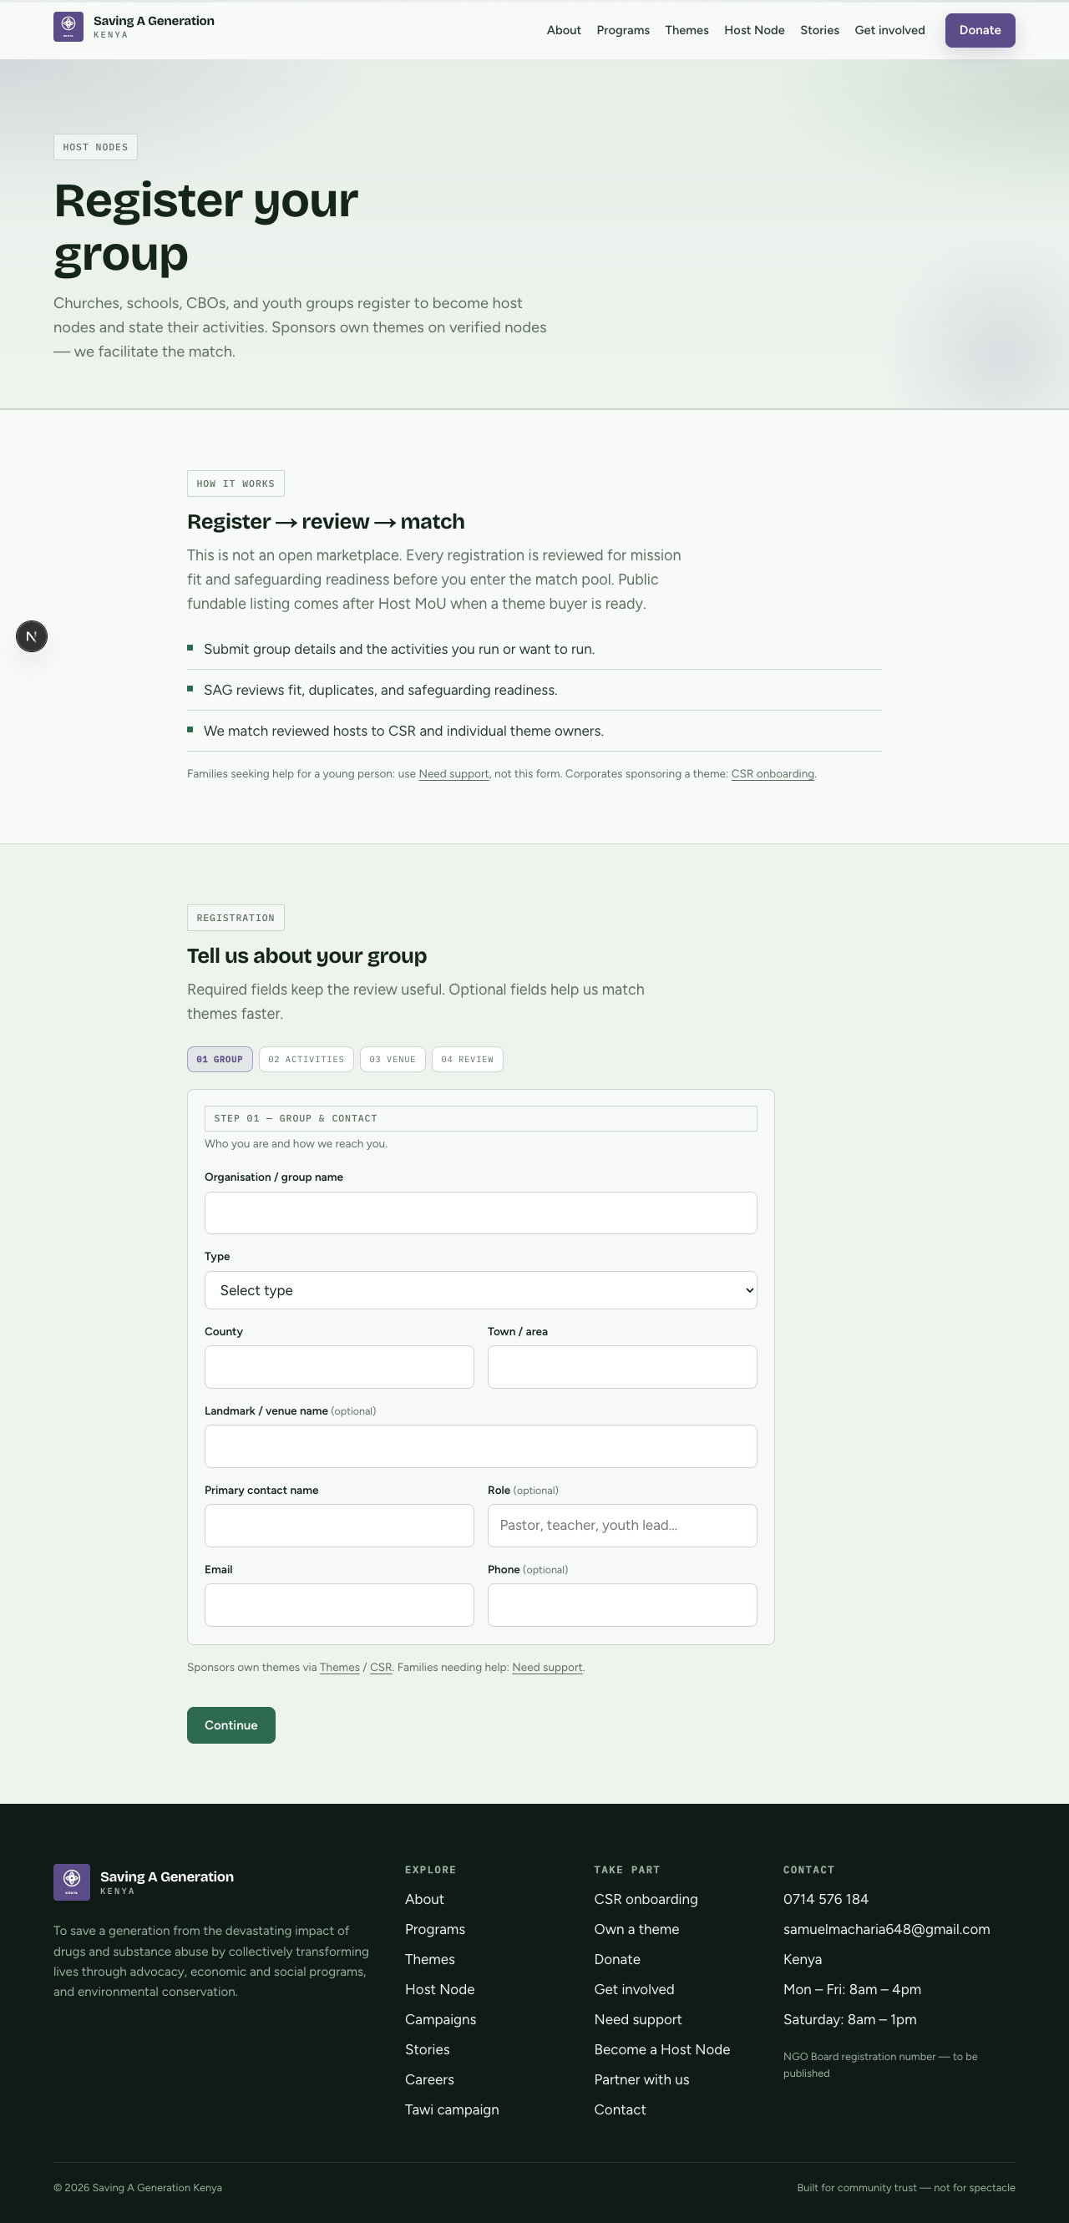Switch to the 03 Venue step tab
This screenshot has height=2223, width=1069.
click(393, 1060)
